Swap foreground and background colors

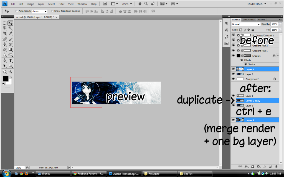point(11,77)
